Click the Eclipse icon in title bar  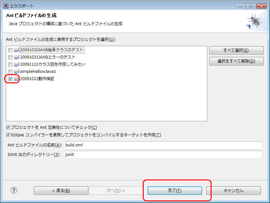pos(6,6)
